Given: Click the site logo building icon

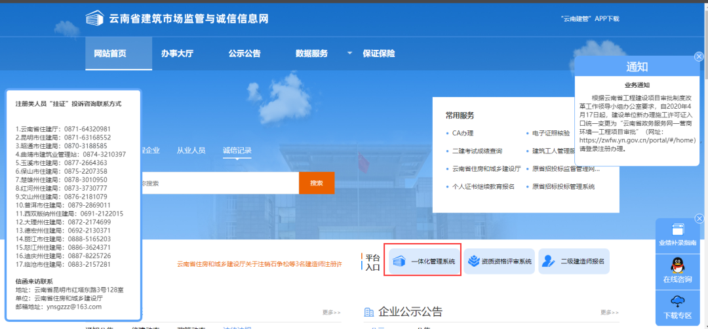Looking at the screenshot, I should pos(95,18).
